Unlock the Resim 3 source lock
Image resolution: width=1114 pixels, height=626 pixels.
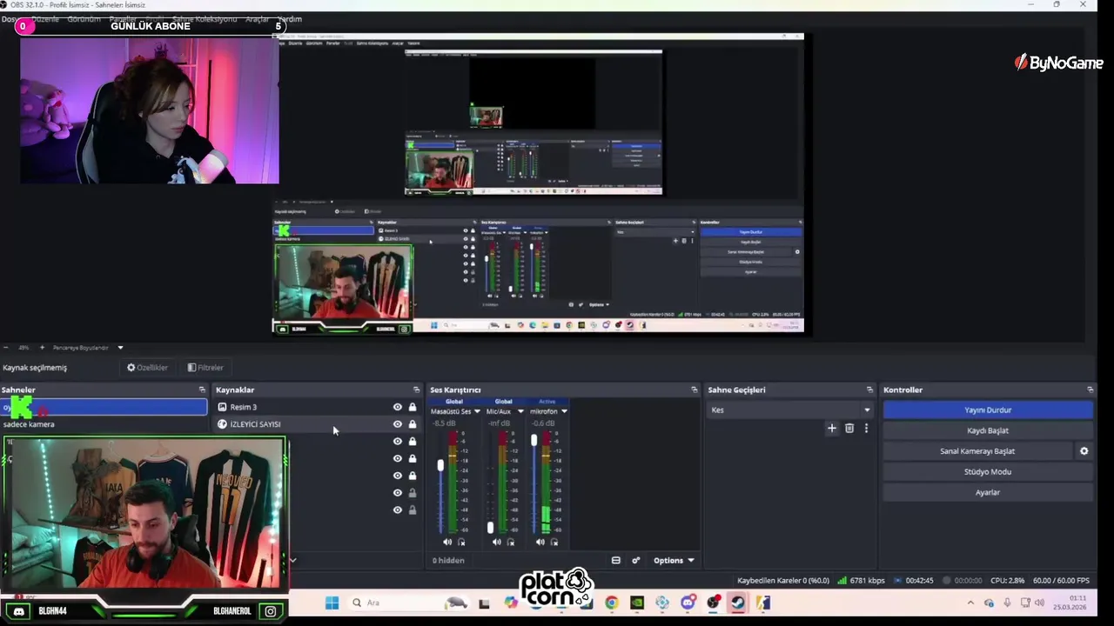pos(413,407)
